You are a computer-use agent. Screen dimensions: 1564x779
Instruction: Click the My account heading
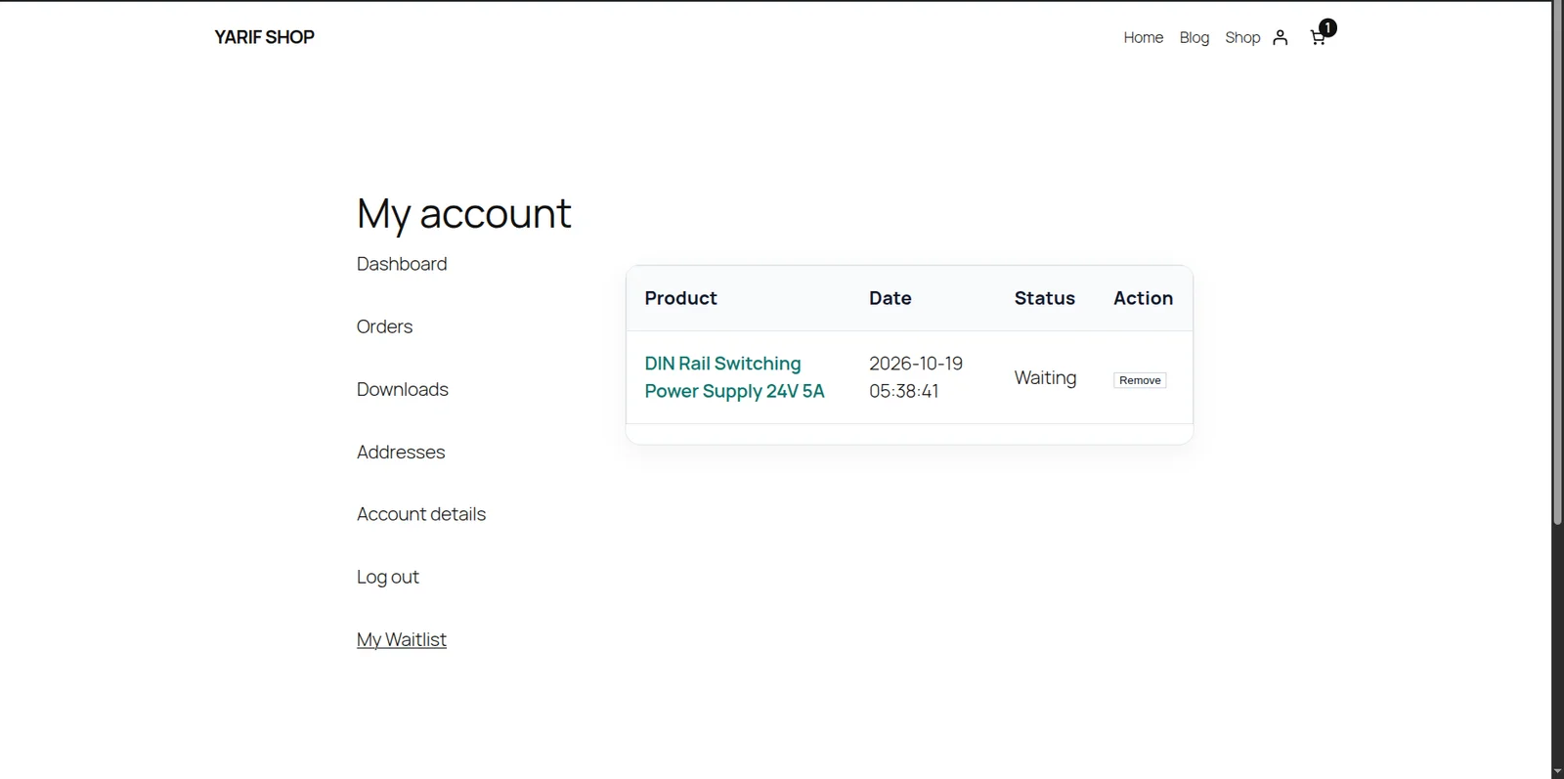[x=463, y=213]
